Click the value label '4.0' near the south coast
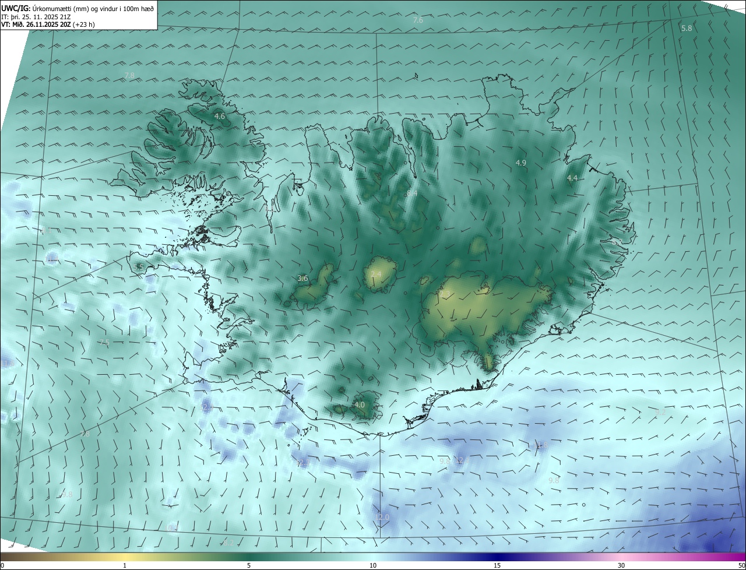This screenshot has width=746, height=570. (360, 404)
